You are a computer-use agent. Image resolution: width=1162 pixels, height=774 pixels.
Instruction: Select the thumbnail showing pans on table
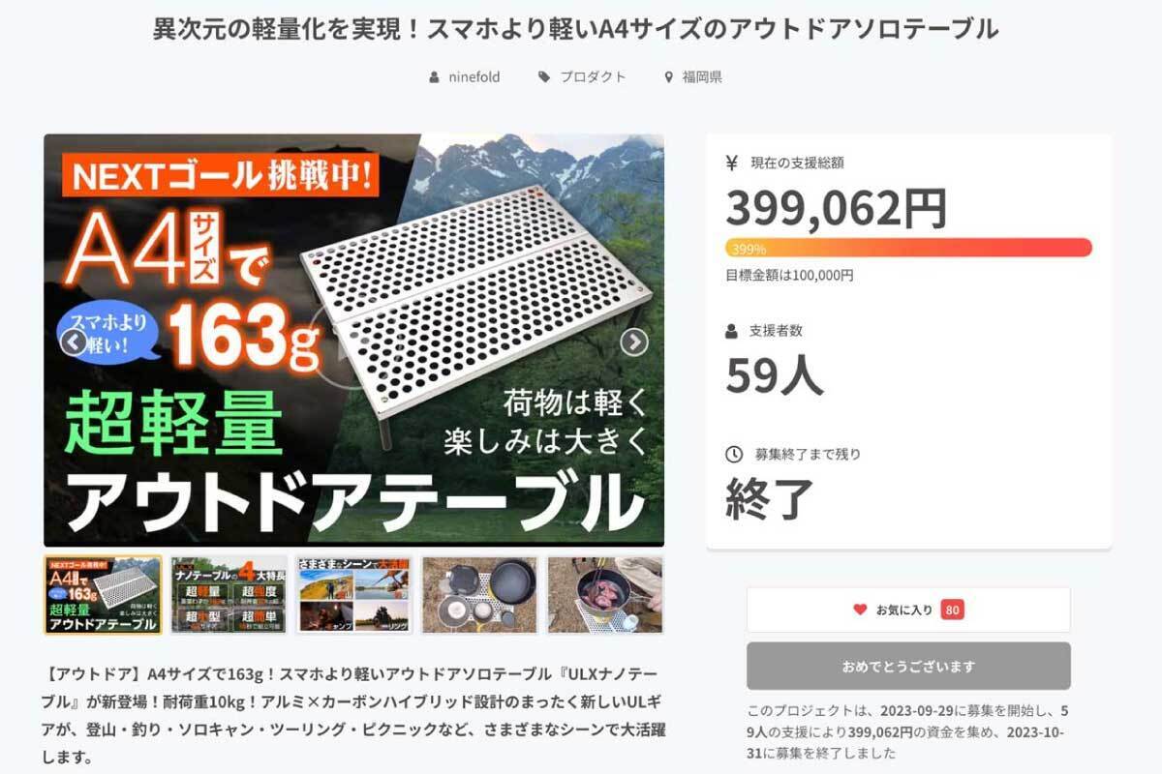(x=479, y=595)
